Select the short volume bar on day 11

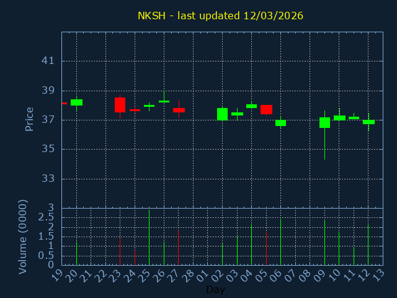[x=354, y=256]
